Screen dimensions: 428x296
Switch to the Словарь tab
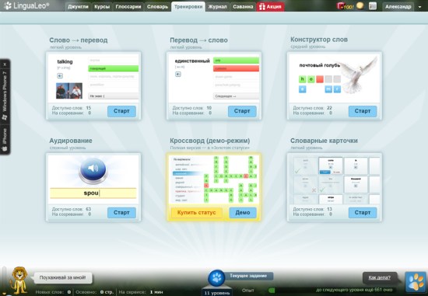click(157, 6)
